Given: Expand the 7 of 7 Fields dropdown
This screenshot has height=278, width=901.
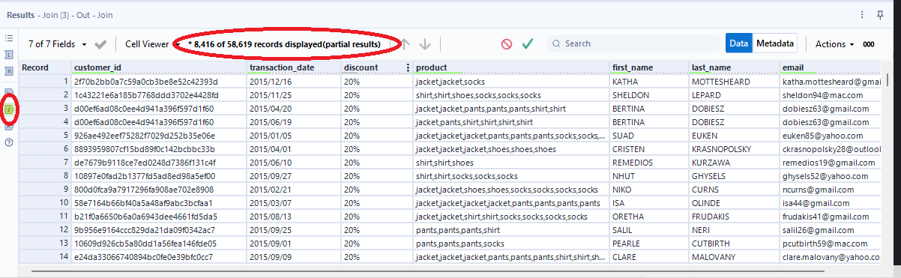Looking at the screenshot, I should point(57,44).
